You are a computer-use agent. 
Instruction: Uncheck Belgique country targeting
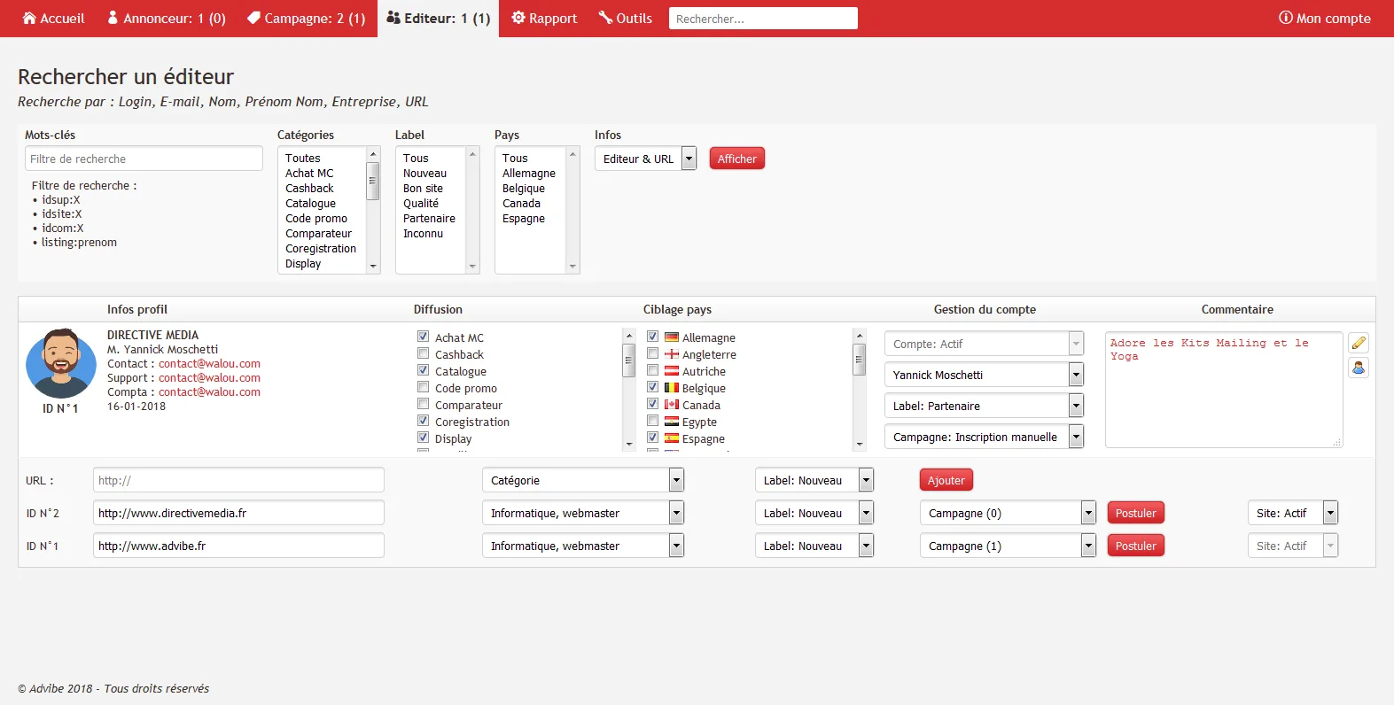(653, 387)
